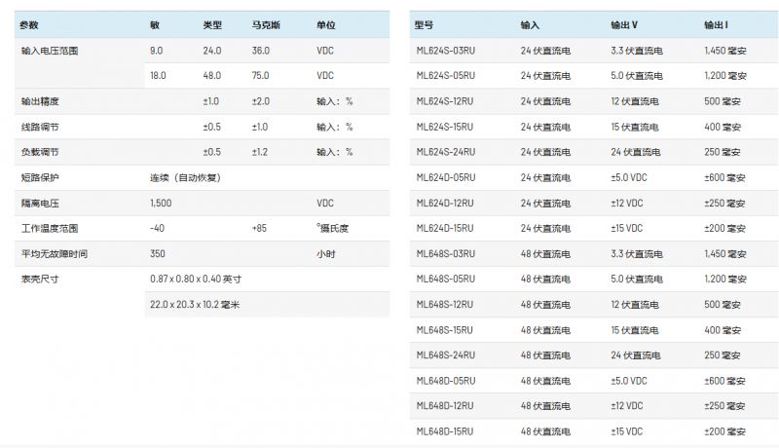Screen dimensions: 779x448
Task: Select model ML648D-12RU
Action: click(445, 406)
